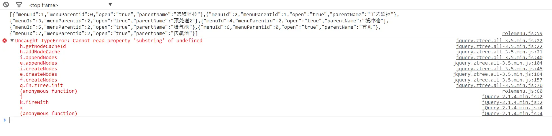Open jquery.ztree.all-3.5.min.js:21 source link
Screen dimensions: 552x136
point(499,52)
